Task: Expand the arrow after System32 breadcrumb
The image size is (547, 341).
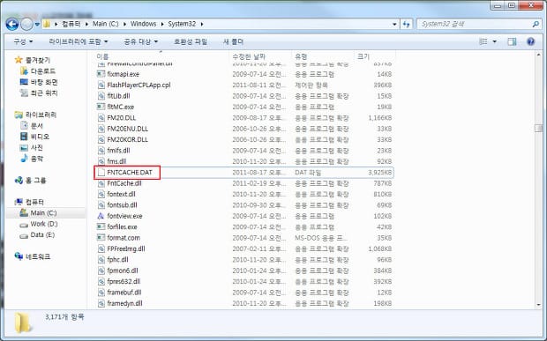Action: [202, 24]
